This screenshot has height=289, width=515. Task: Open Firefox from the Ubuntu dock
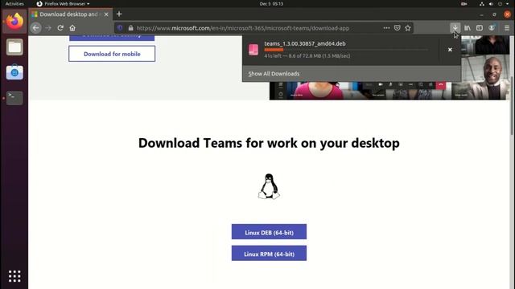tap(14, 22)
